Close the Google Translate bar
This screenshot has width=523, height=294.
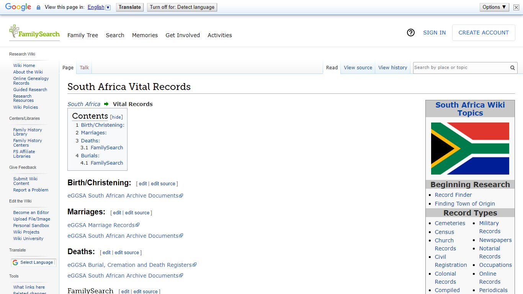click(516, 7)
